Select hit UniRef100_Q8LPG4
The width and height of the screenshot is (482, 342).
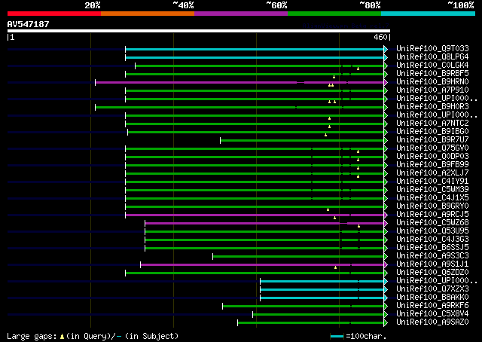(432, 57)
